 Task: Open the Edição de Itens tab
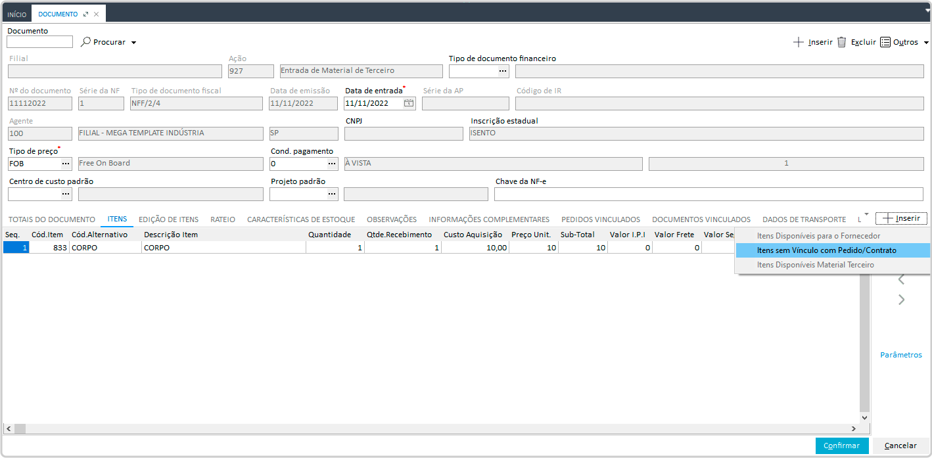coord(168,219)
